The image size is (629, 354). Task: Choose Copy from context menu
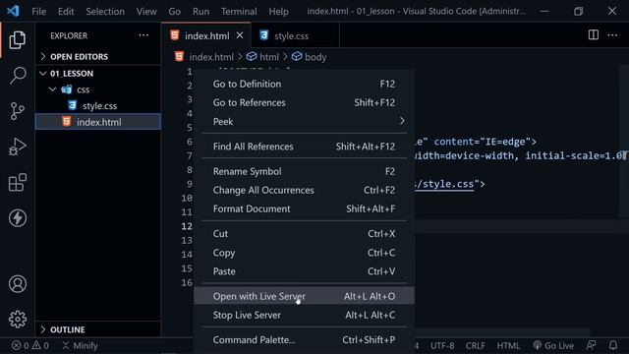304,253
